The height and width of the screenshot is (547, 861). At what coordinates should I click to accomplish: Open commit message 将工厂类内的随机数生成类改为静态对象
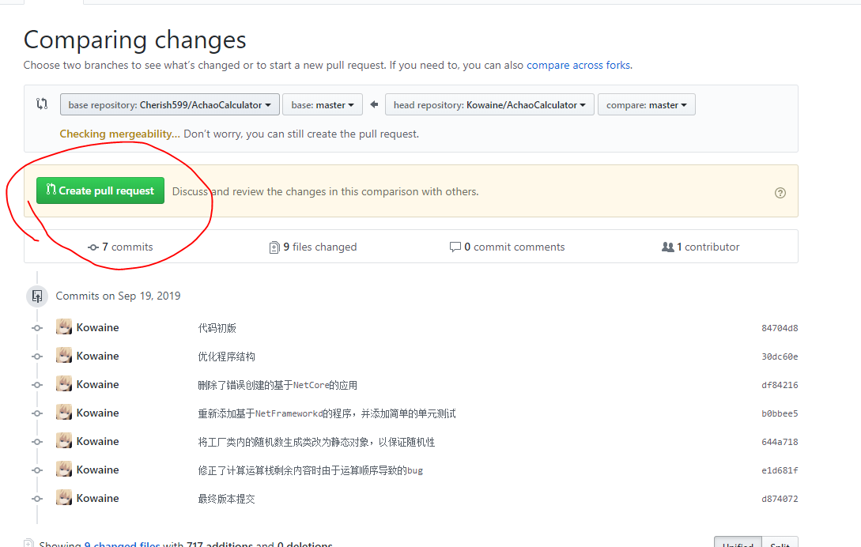point(316,442)
